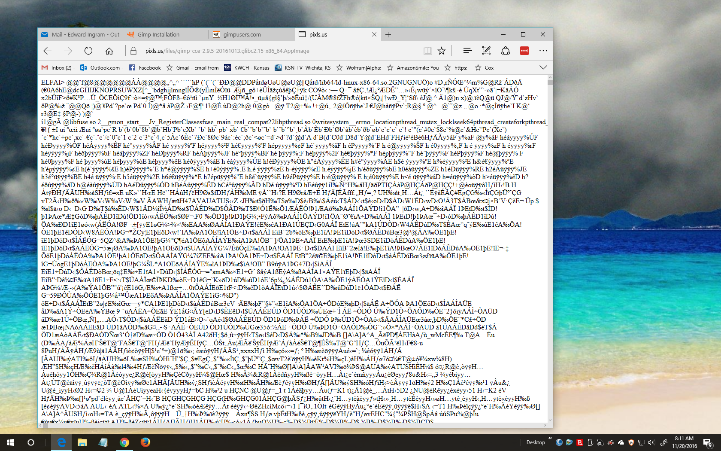The image size is (721, 451).
Task: Open the notepad-like taskbar app icon
Action: coord(103,442)
